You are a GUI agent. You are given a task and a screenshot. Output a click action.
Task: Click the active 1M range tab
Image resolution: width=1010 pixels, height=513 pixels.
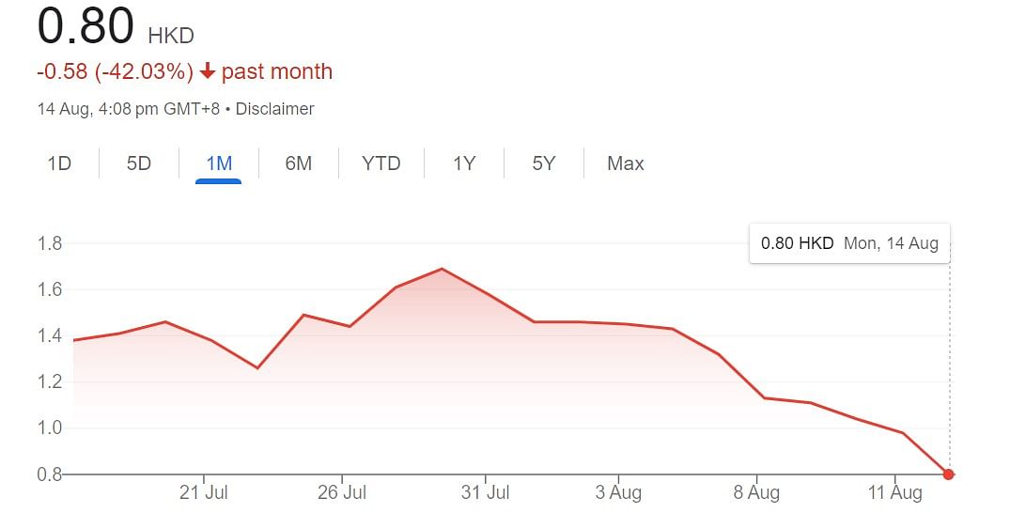(x=218, y=163)
